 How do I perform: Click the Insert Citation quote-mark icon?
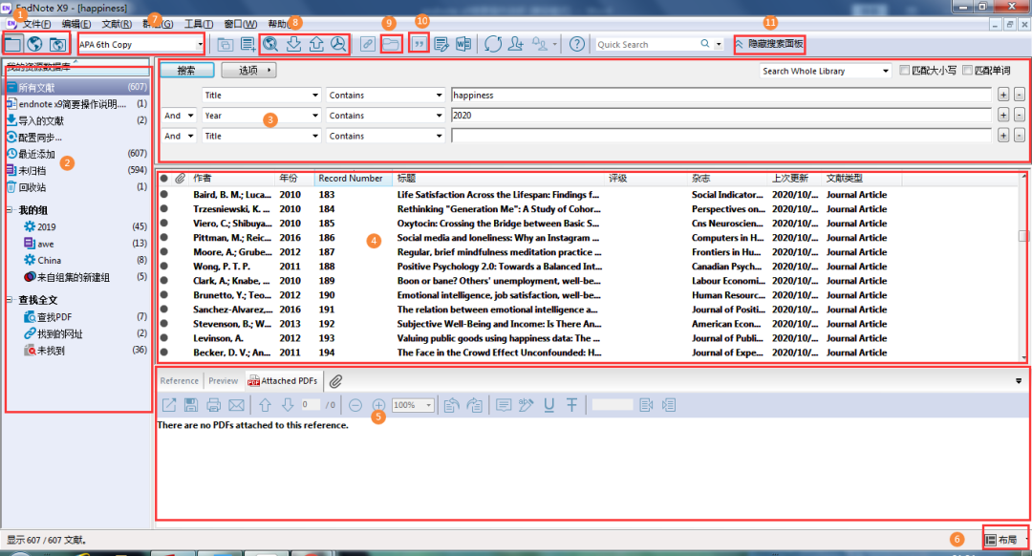coord(419,44)
